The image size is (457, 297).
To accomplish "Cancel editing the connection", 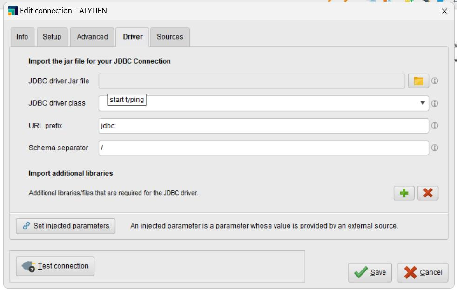I will tap(423, 272).
